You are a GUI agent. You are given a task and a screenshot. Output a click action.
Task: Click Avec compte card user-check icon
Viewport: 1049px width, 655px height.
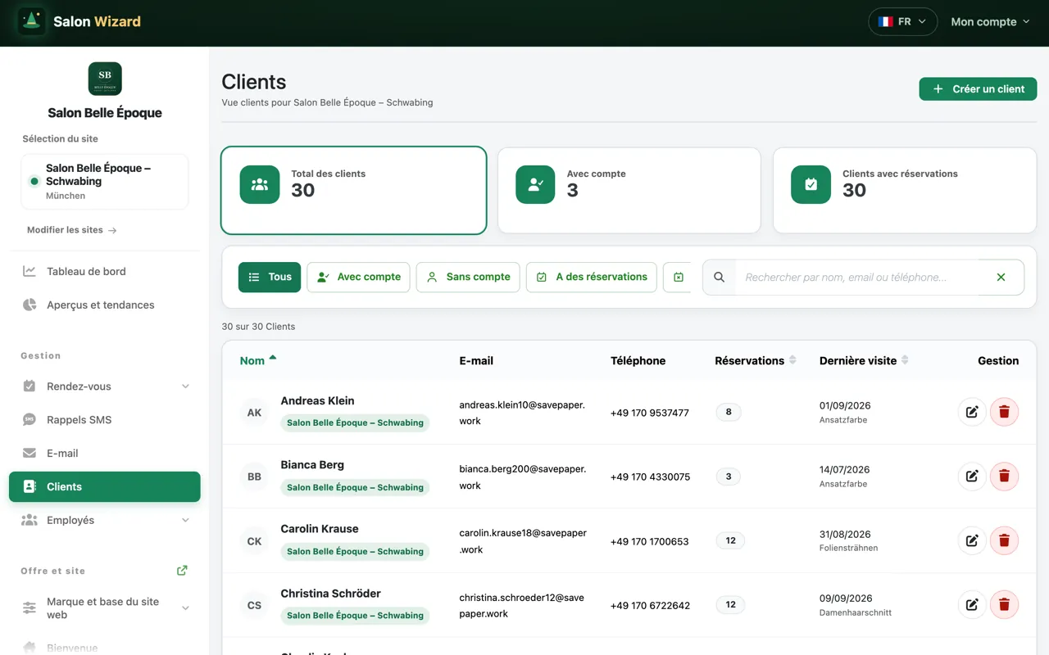pyautogui.click(x=535, y=184)
